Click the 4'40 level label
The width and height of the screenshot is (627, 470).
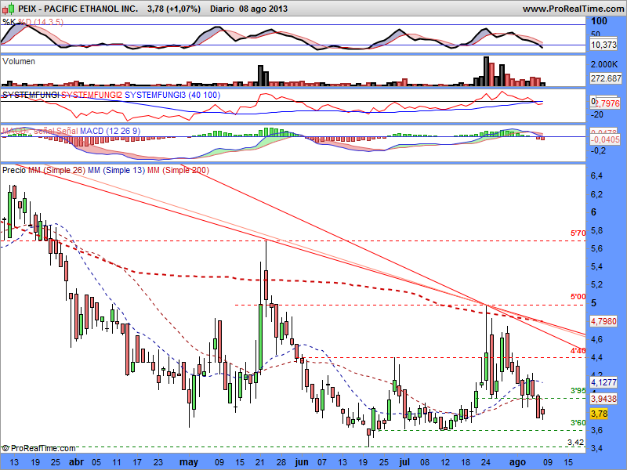pyautogui.click(x=578, y=350)
